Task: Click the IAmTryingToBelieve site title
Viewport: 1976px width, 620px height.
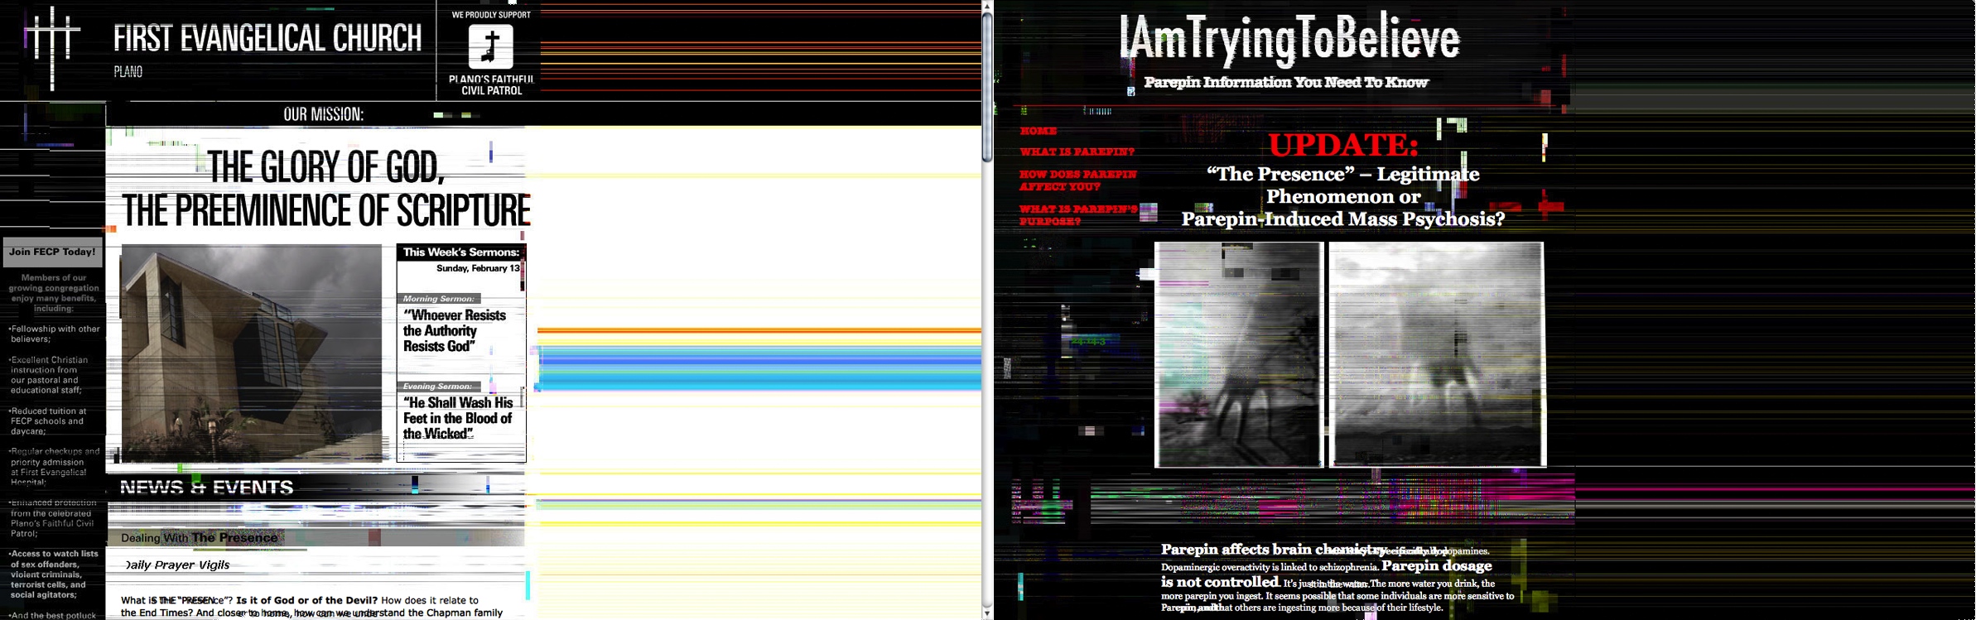Action: pyautogui.click(x=1289, y=39)
